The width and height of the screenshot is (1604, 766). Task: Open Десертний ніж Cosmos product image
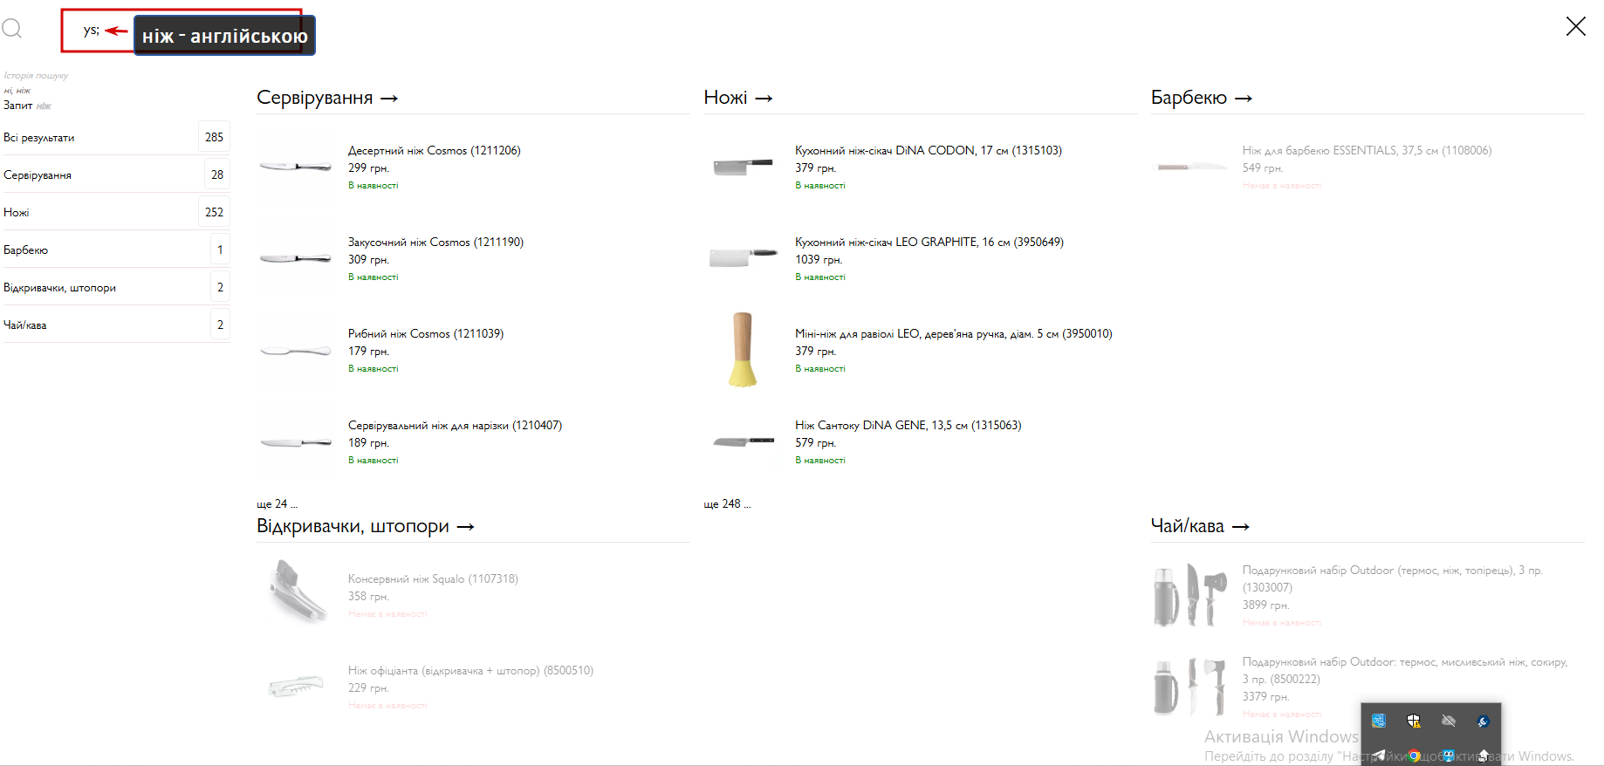click(x=296, y=166)
